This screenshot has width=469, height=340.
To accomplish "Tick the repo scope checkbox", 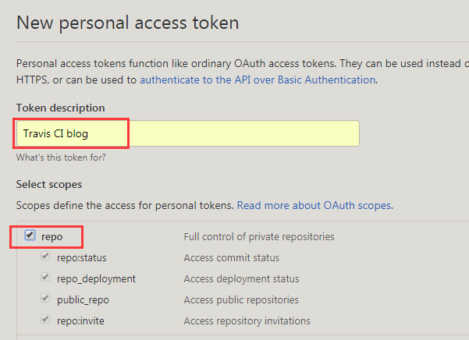I will point(30,236).
